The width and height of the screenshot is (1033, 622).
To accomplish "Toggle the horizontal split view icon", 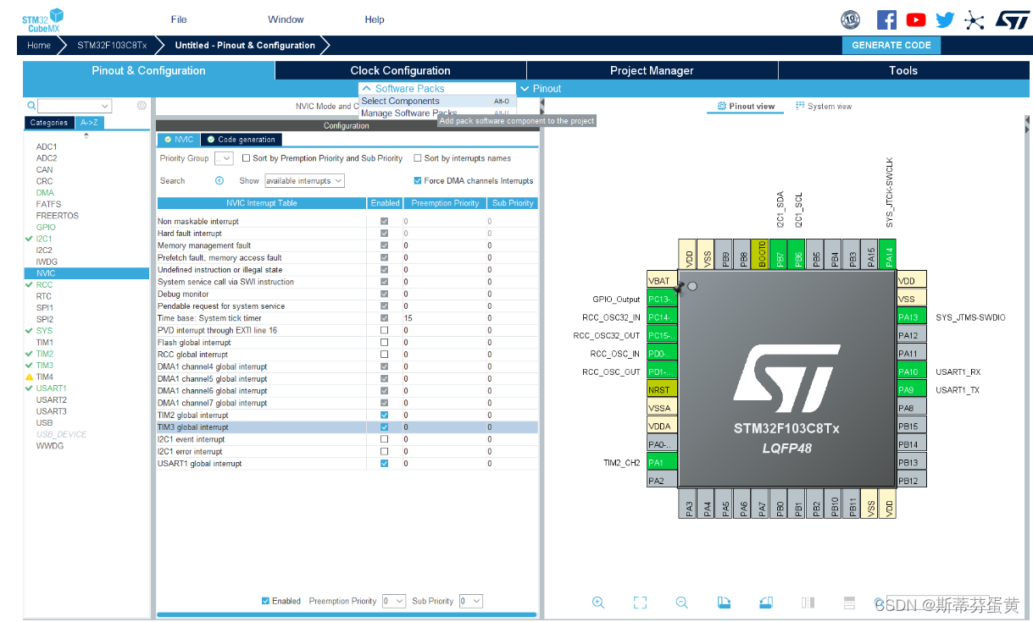I will point(849,603).
